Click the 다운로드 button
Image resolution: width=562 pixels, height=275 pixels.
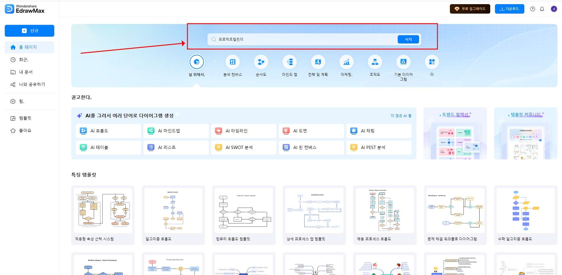pyautogui.click(x=510, y=9)
